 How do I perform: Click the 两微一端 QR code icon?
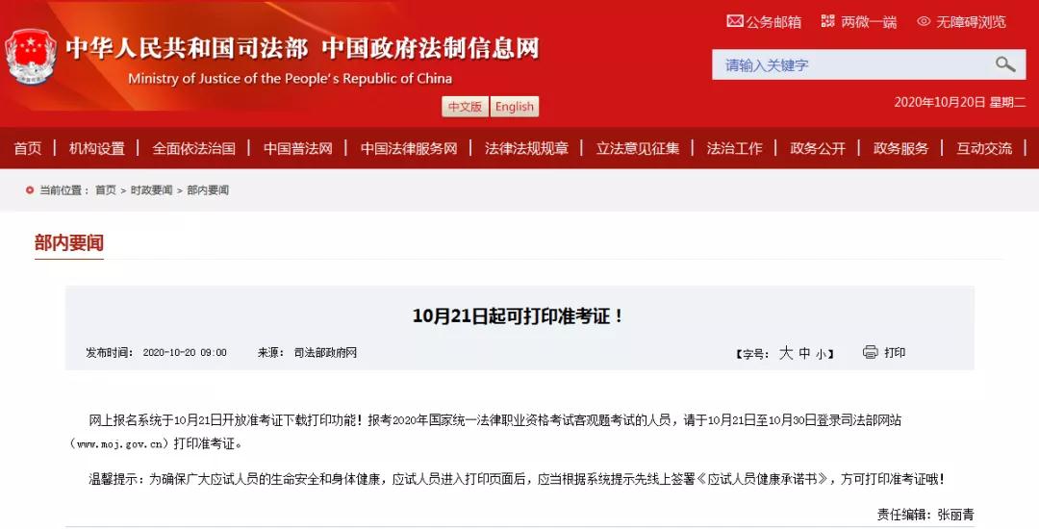827,21
